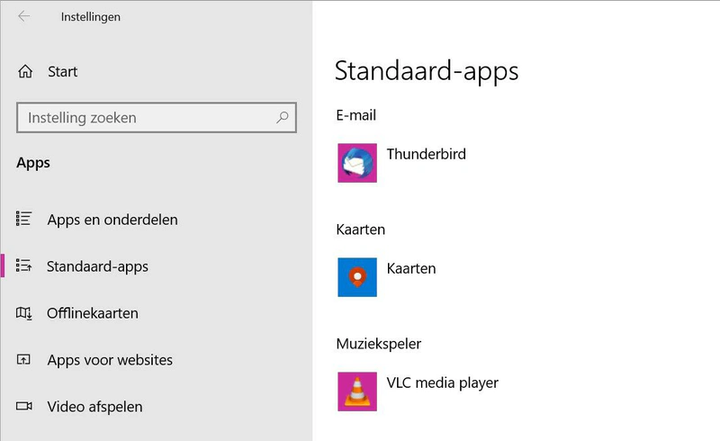
Task: Change default music player VLC media player
Action: pyautogui.click(x=442, y=383)
